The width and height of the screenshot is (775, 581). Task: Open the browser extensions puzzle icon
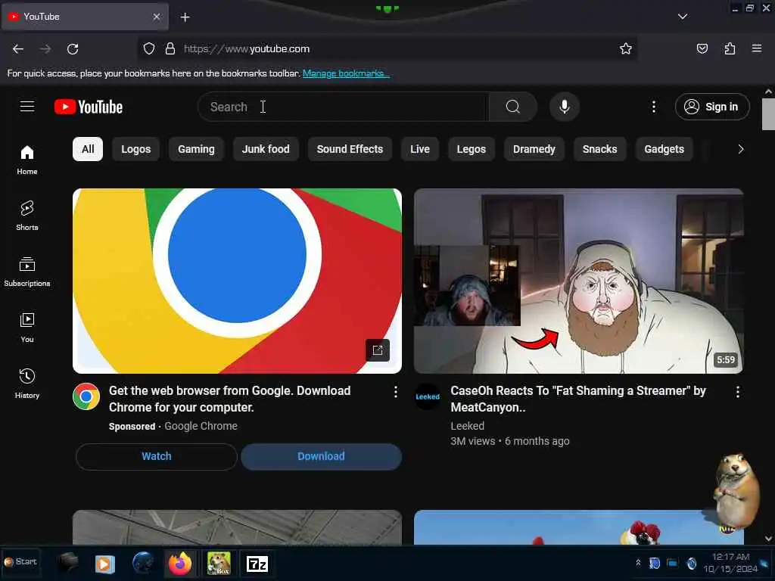click(730, 48)
